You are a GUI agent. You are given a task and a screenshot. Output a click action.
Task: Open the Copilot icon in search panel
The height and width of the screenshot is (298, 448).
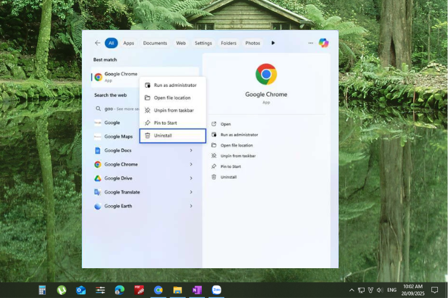click(x=323, y=43)
